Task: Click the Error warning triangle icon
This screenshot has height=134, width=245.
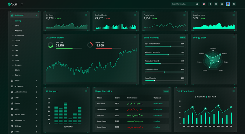Action: 12,98
